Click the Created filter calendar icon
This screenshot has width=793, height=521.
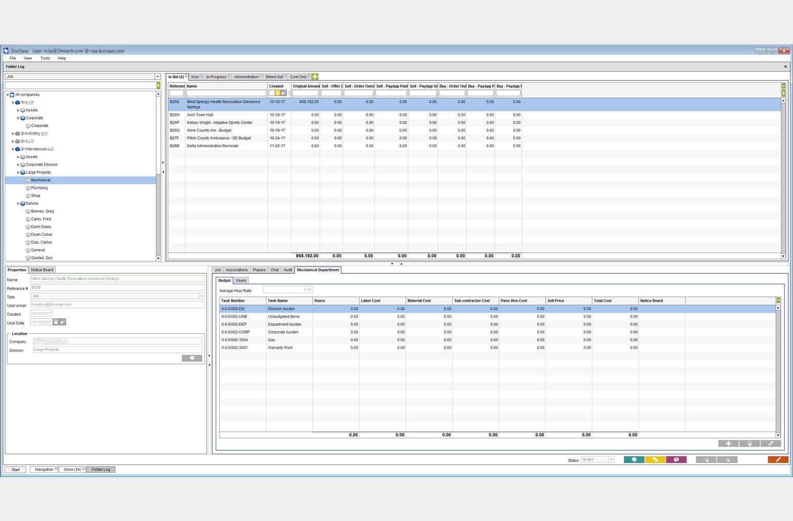click(277, 93)
